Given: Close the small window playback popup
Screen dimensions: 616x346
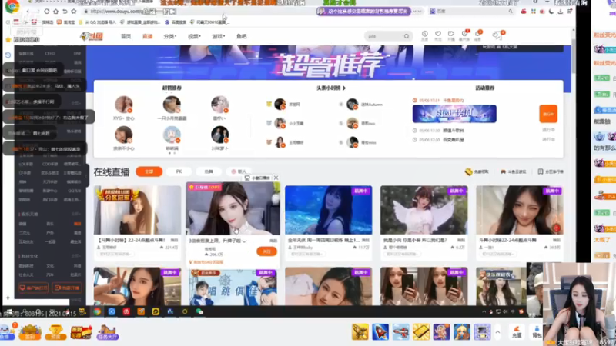Looking at the screenshot, I should [x=276, y=178].
